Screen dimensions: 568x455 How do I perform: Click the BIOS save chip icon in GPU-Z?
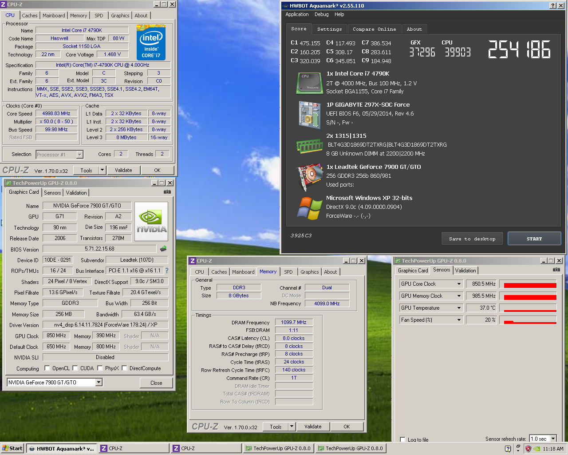[x=163, y=249]
